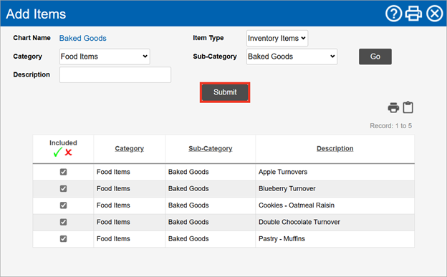447x277 pixels.
Task: Click the Go button
Action: (x=375, y=57)
